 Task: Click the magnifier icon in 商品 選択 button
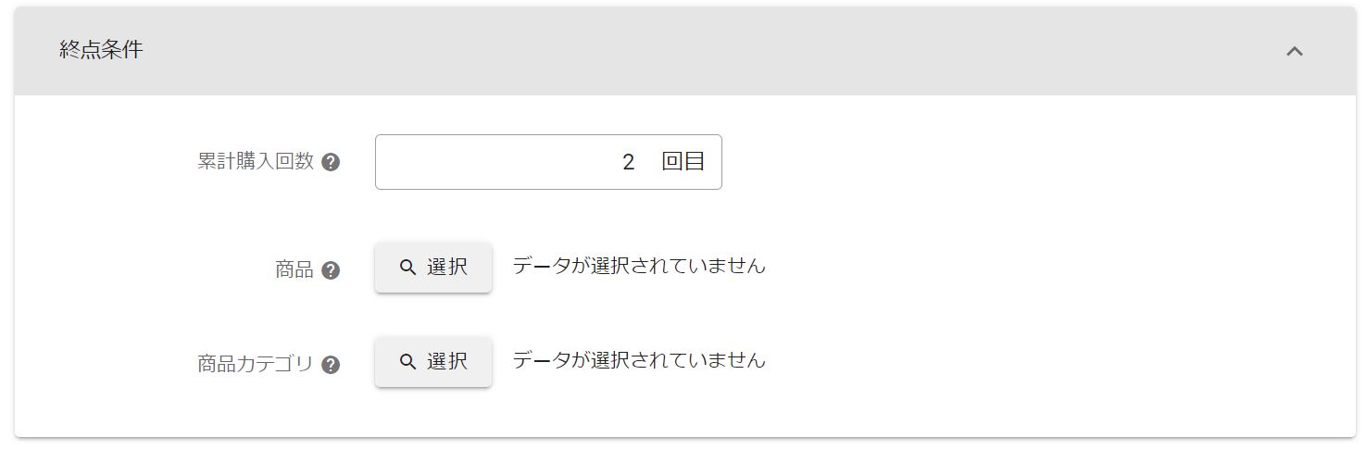click(x=407, y=268)
